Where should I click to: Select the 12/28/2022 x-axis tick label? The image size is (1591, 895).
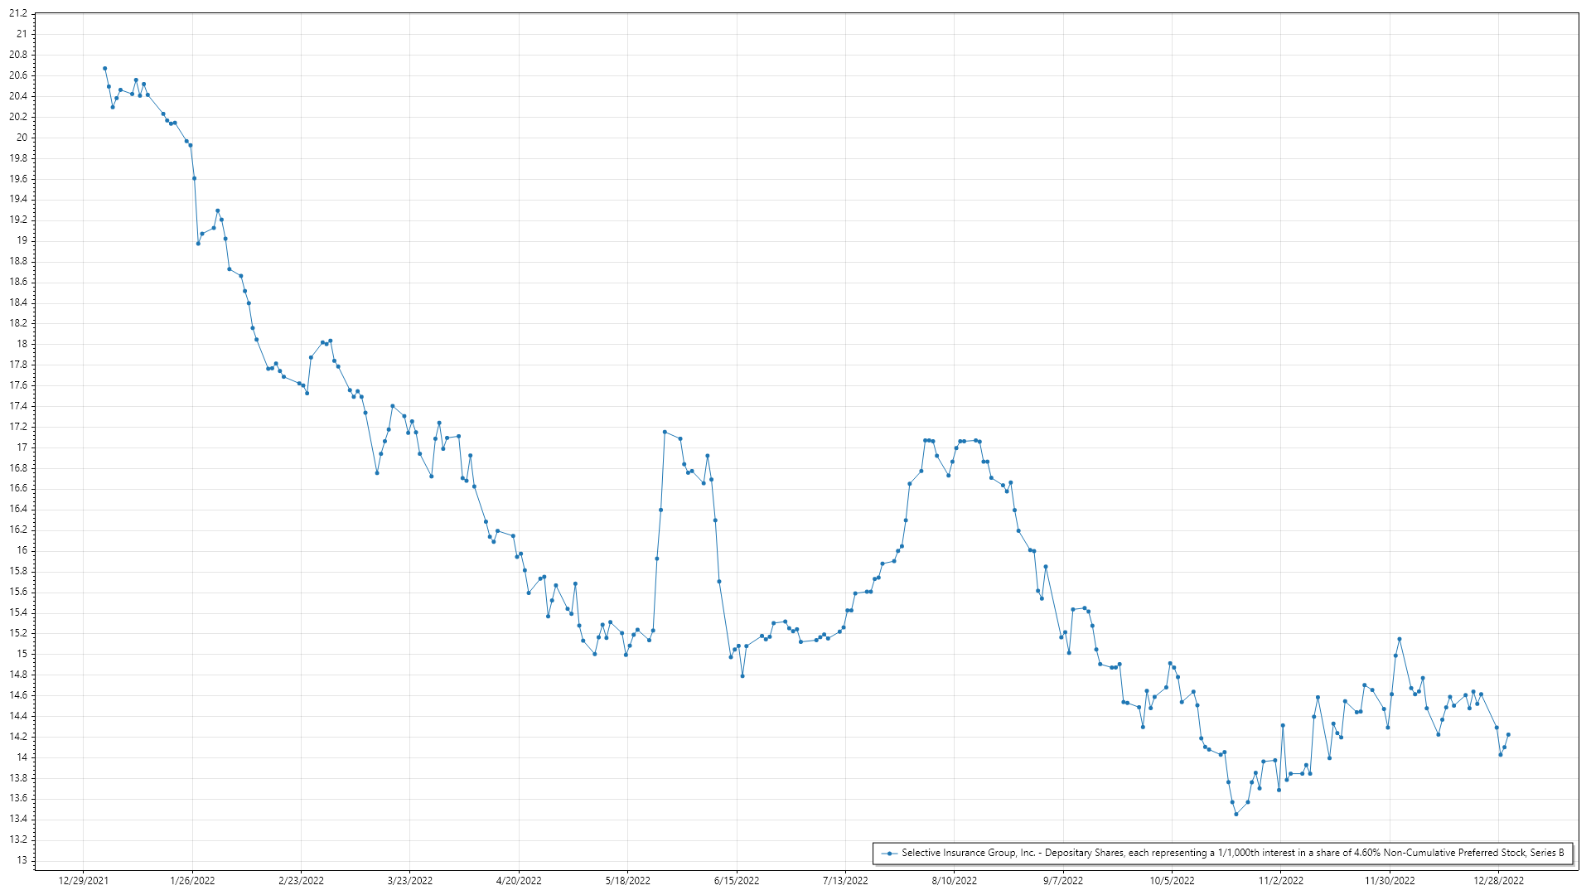1498,880
